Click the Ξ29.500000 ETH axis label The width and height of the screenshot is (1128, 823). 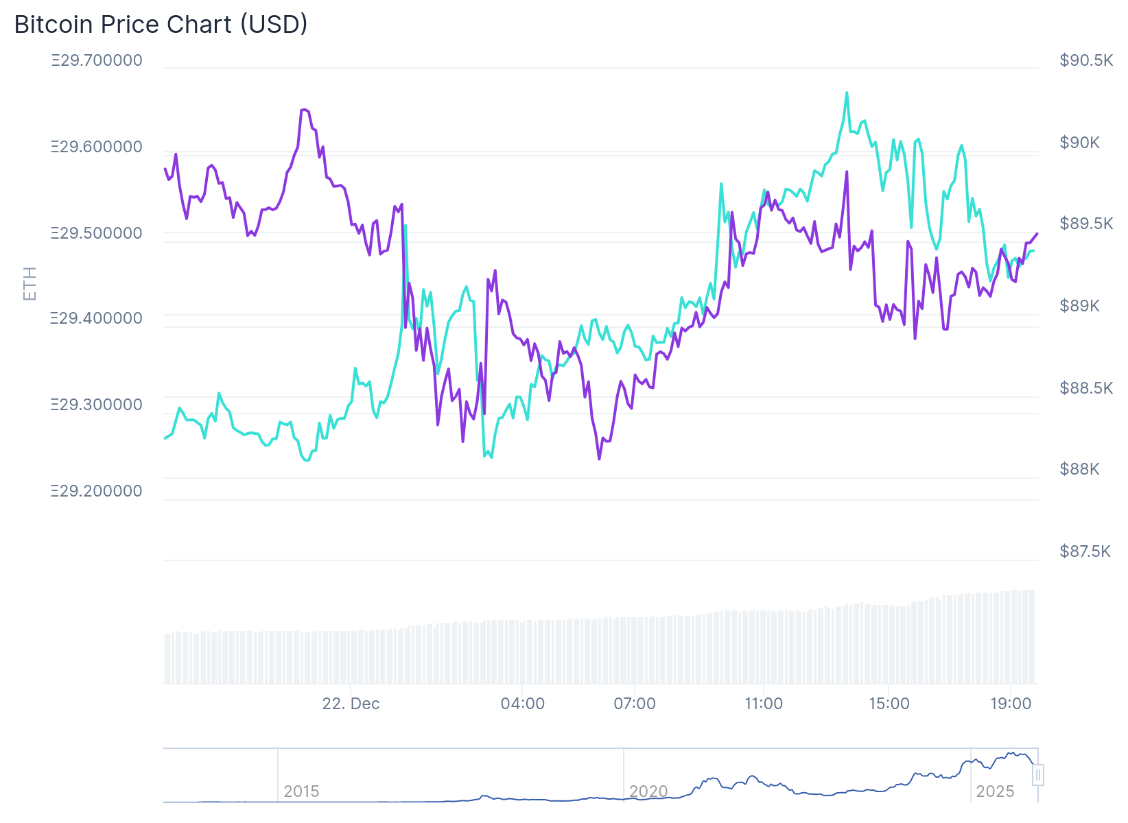(x=97, y=233)
